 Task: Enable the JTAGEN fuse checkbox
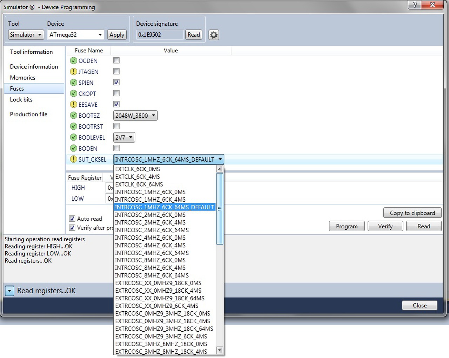pyautogui.click(x=116, y=71)
